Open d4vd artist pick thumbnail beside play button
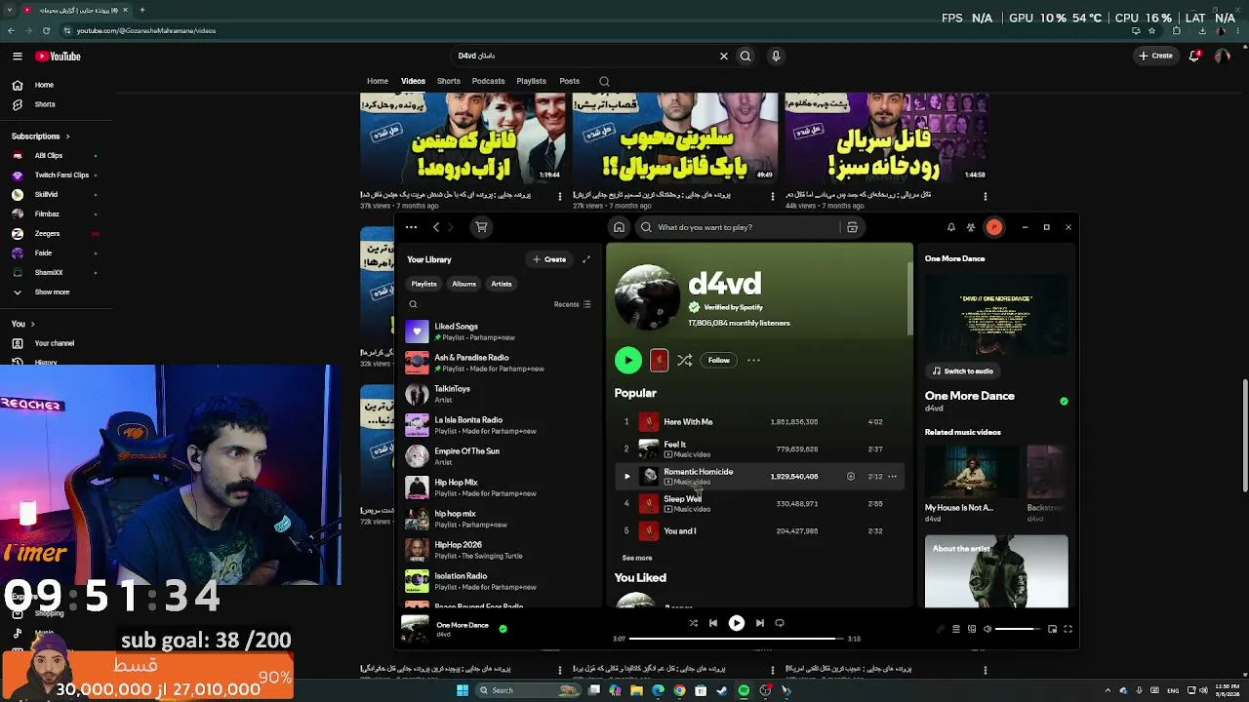The height and width of the screenshot is (702, 1249). pos(660,360)
